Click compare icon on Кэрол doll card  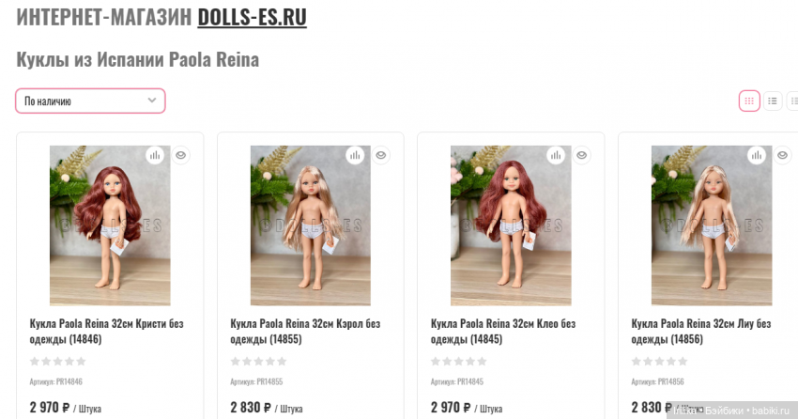[355, 155]
